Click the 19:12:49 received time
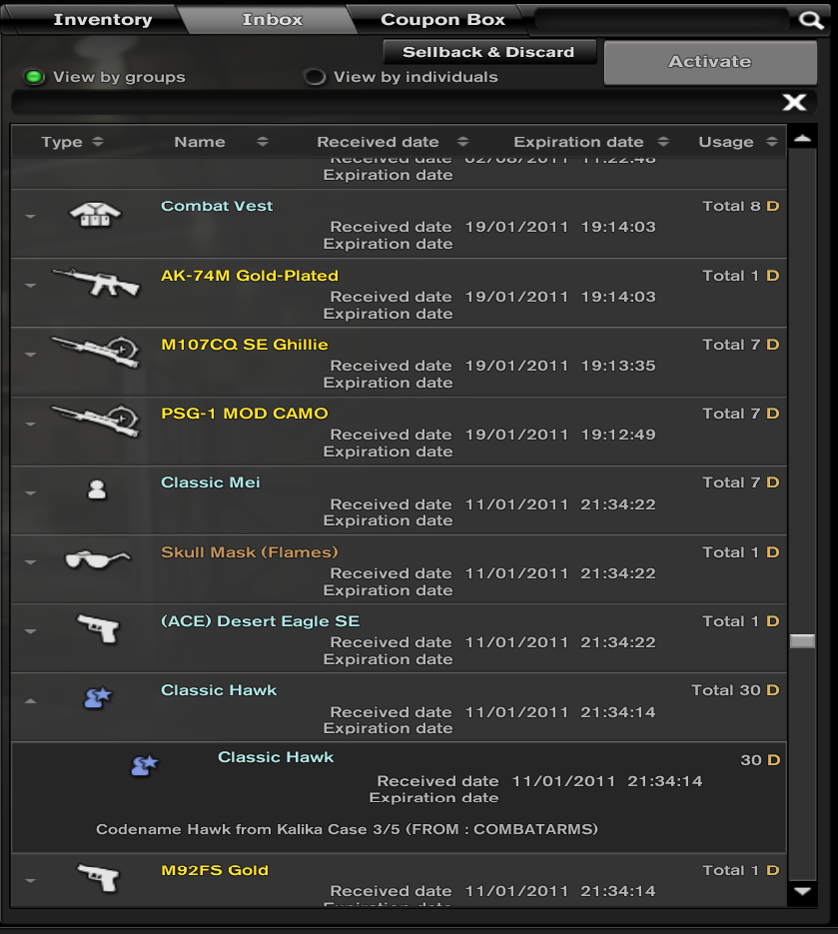The width and height of the screenshot is (838, 934). (618, 435)
